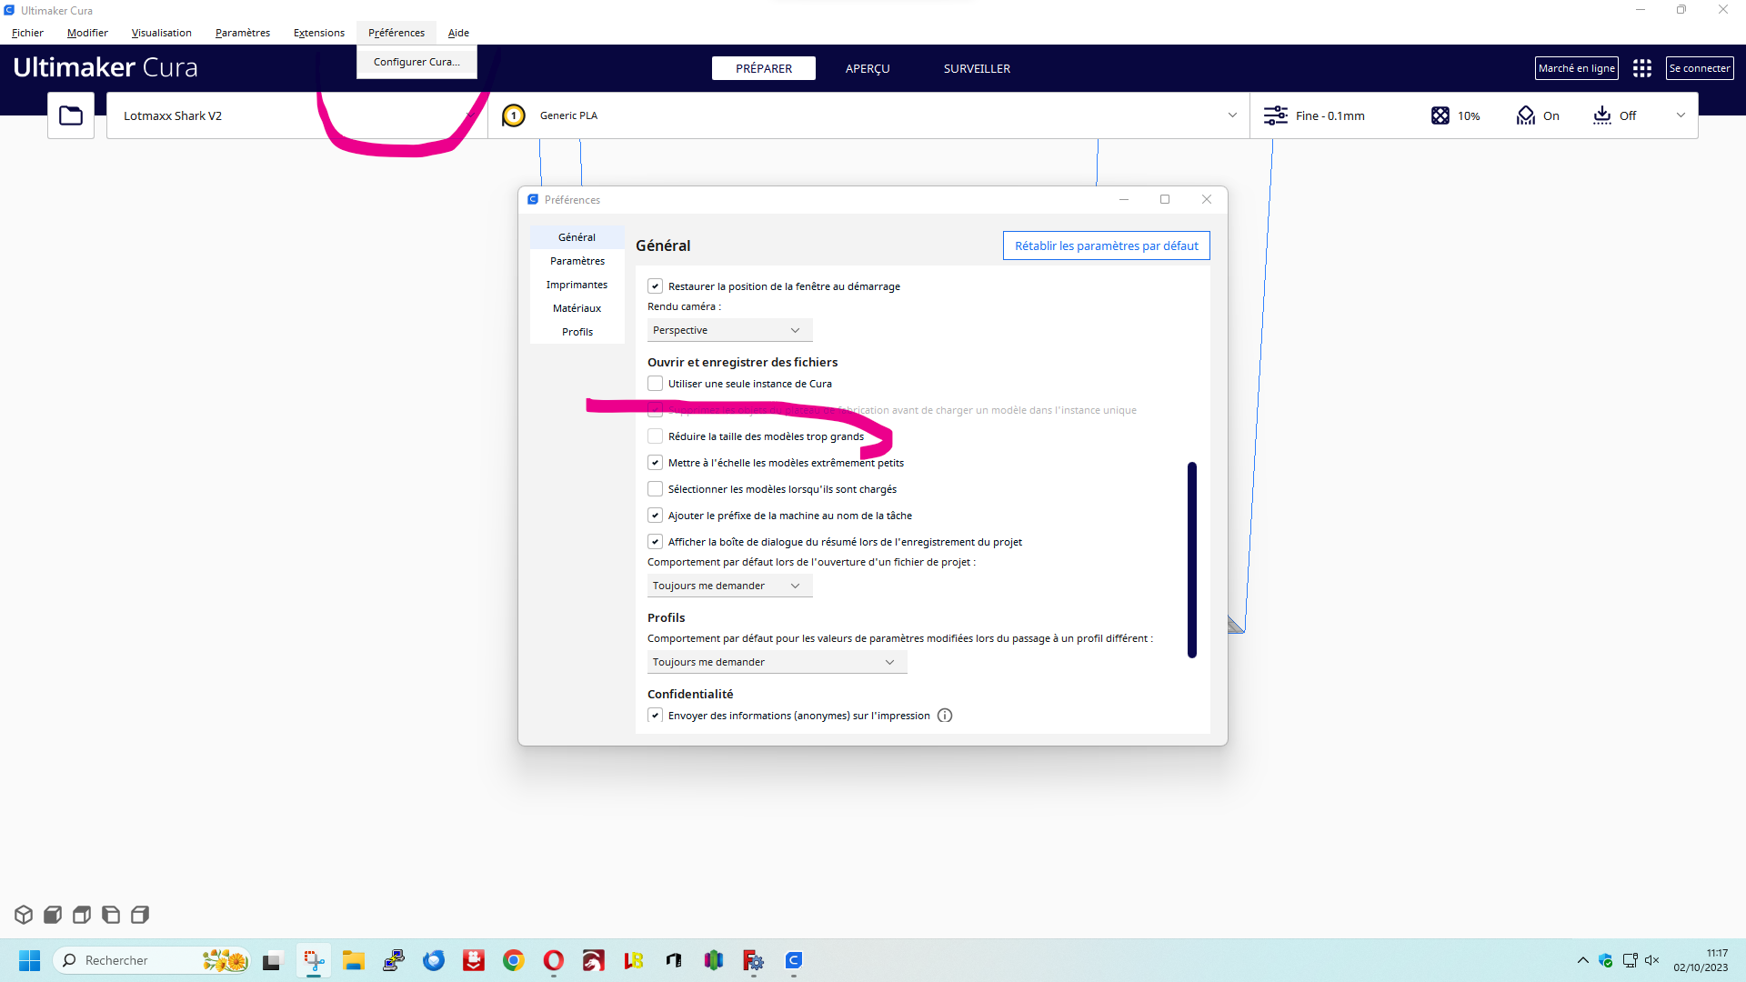Click info icon beside anonymous print data
1746x982 pixels.
(945, 716)
